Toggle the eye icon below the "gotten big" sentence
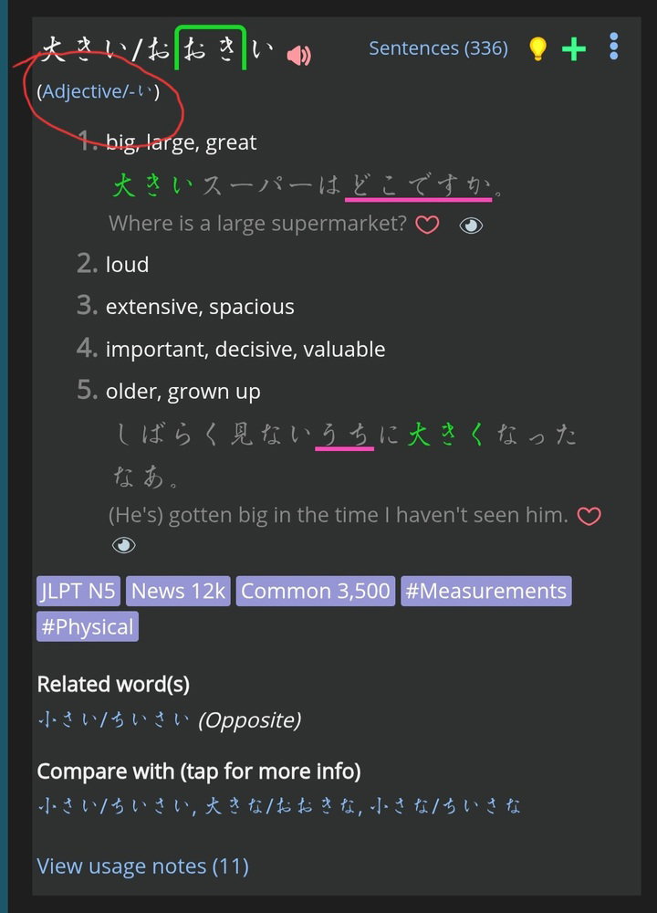Viewport: 657px width, 913px height. 123,545
